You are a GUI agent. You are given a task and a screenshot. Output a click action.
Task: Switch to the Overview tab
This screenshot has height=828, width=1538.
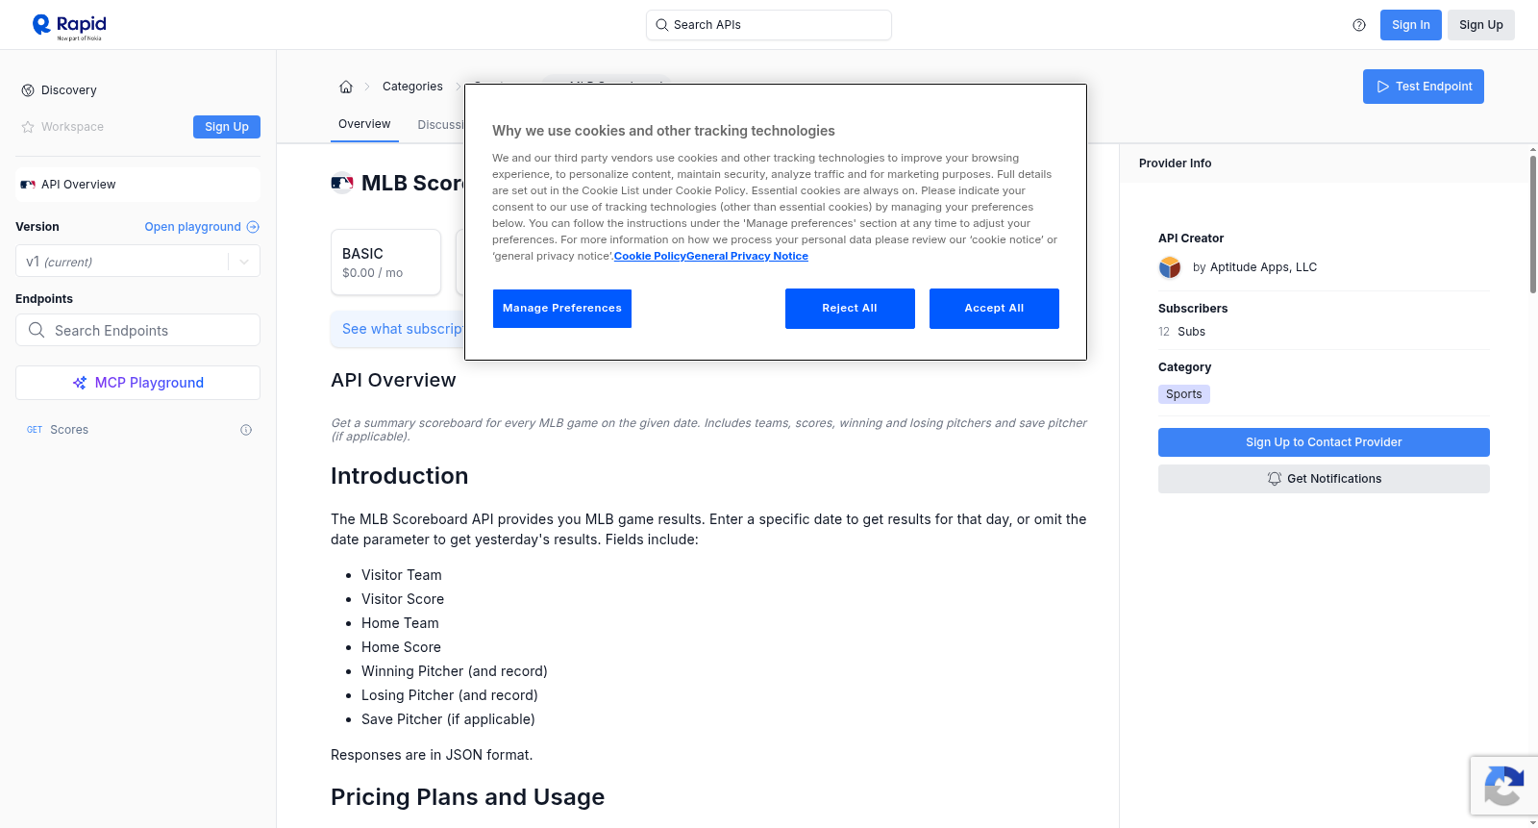pos(364,124)
